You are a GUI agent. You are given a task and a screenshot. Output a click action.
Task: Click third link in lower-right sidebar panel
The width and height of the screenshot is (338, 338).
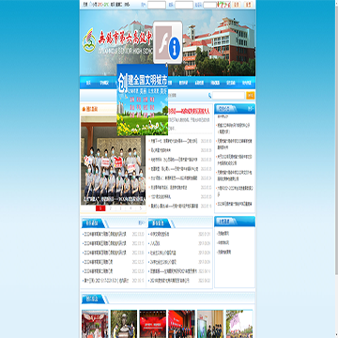pyautogui.click(x=224, y=252)
